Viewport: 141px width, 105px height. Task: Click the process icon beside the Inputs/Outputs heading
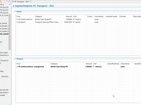pos(14,6)
